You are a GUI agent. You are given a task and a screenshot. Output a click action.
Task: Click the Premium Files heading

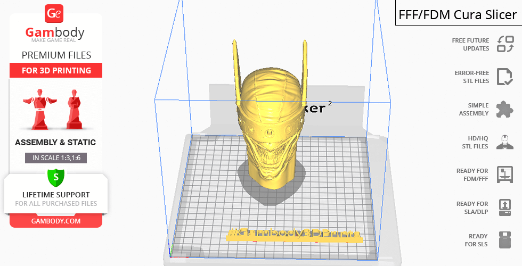tap(55, 55)
